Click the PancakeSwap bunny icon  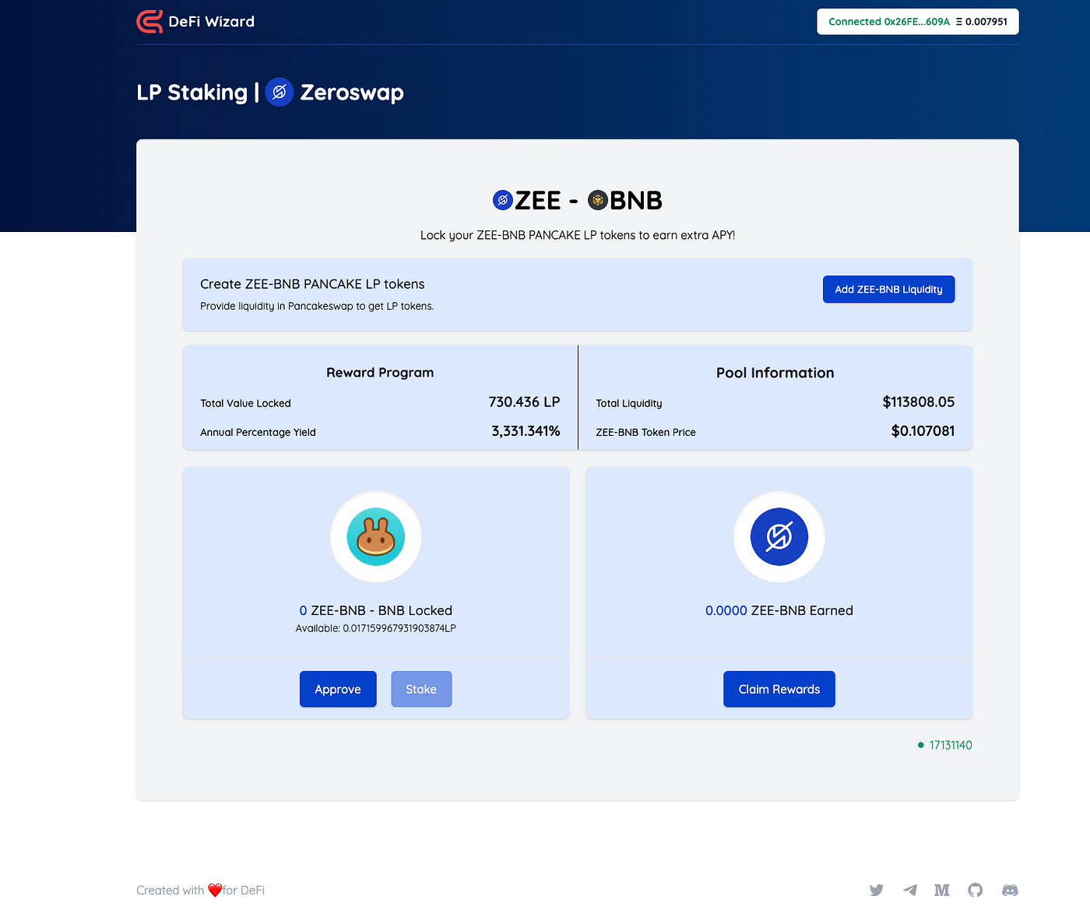tap(376, 537)
